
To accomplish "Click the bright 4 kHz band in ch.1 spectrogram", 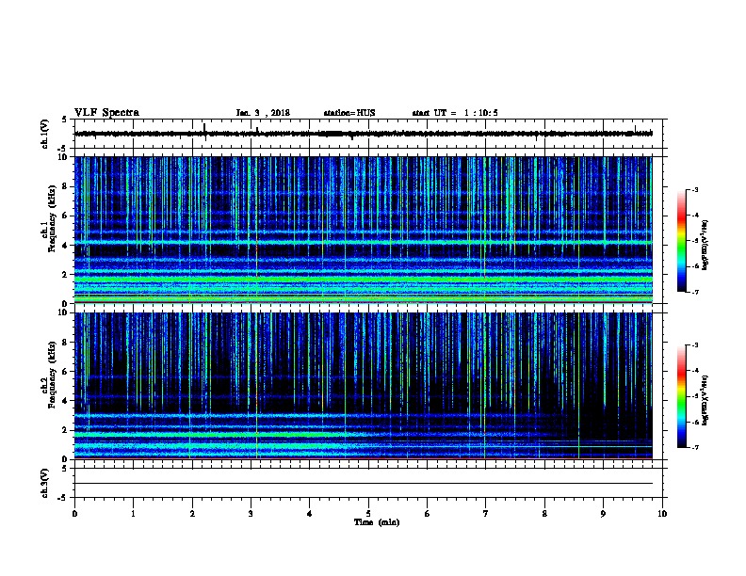I will coord(363,243).
